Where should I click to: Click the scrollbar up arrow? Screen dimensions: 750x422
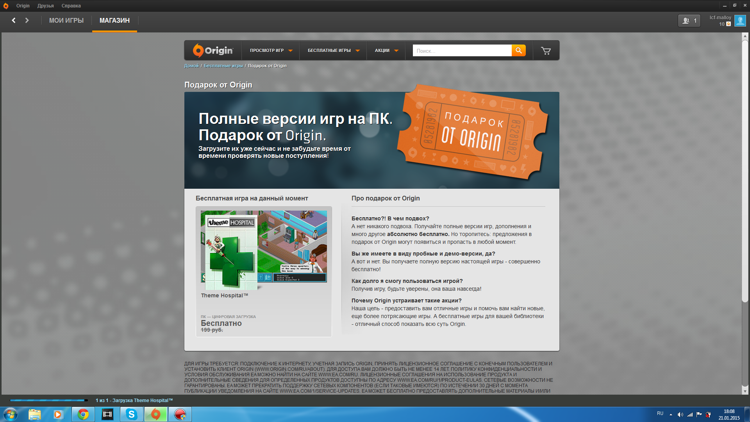[745, 36]
